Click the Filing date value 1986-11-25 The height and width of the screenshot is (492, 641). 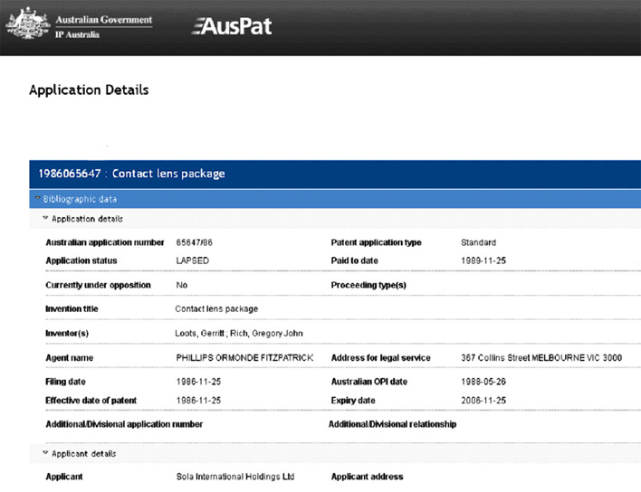coord(198,382)
